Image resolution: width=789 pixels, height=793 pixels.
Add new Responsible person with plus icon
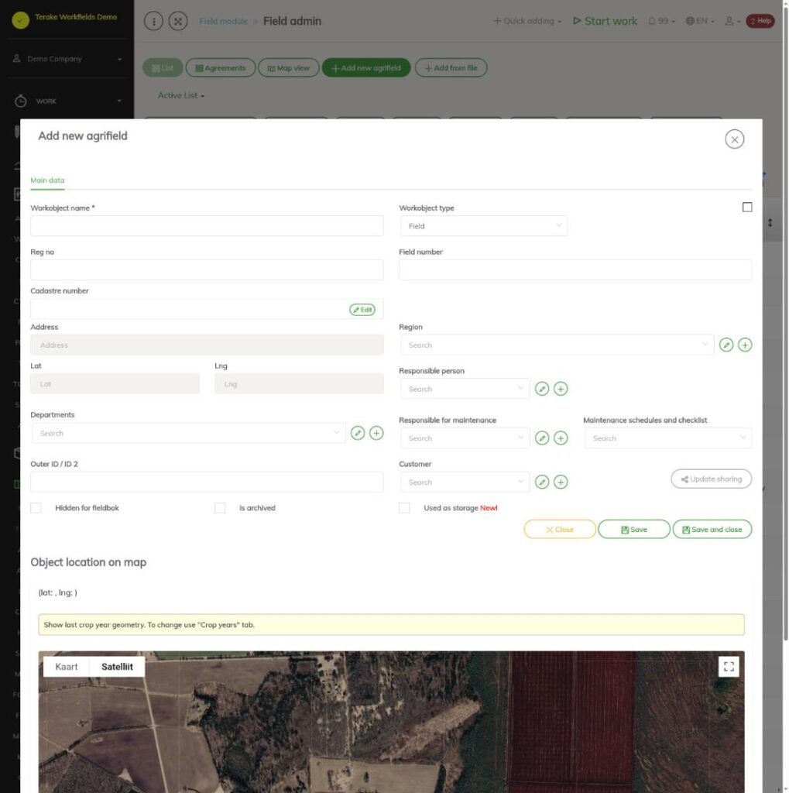(x=561, y=389)
